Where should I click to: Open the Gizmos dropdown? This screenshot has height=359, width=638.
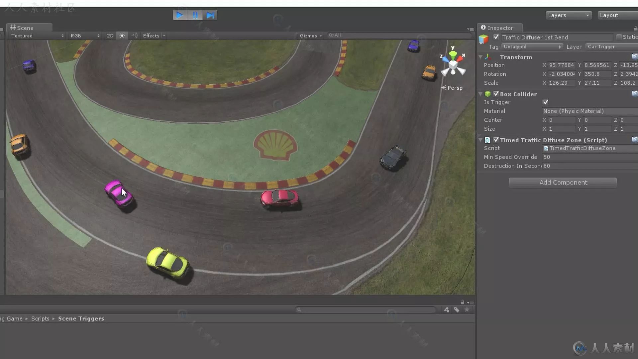click(x=311, y=36)
